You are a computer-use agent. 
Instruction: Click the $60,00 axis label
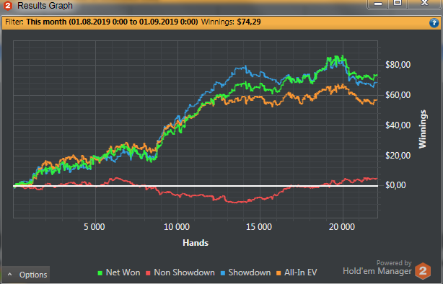(x=398, y=95)
